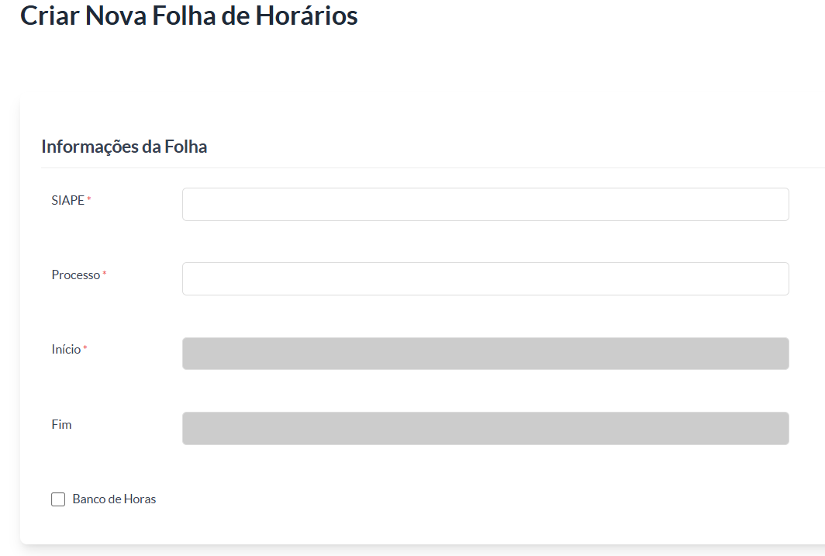825x556 pixels.
Task: Click the word 'Criar' in the page title
Action: 50,16
